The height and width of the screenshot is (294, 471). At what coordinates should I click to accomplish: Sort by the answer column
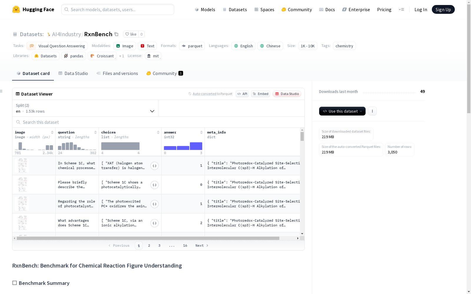201,132
